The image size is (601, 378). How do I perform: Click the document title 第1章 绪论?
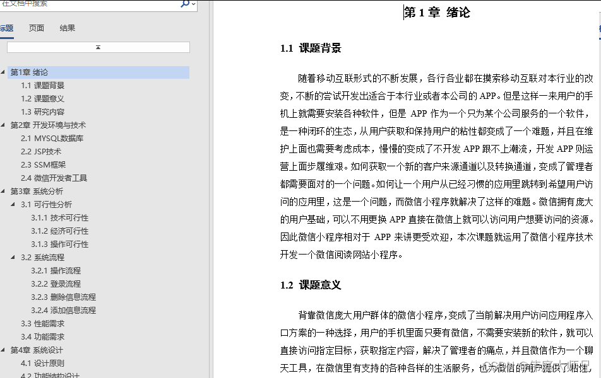[437, 12]
